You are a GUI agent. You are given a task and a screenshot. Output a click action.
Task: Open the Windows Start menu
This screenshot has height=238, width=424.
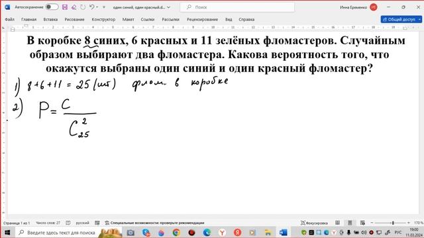coord(7,232)
